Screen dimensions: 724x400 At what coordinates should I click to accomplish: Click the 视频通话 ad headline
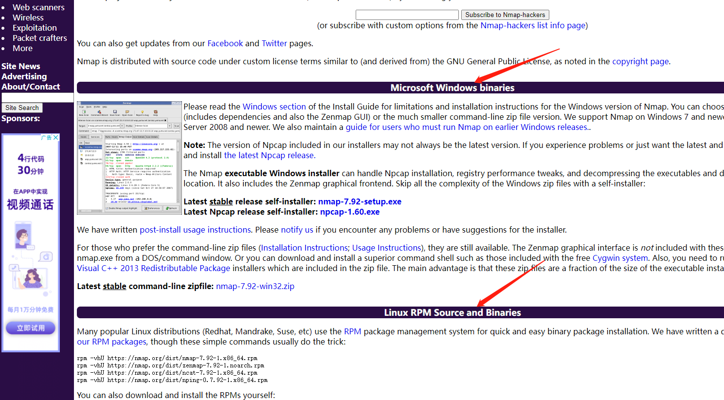tap(30, 204)
